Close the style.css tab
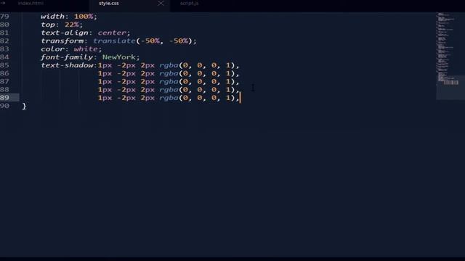This screenshot has height=261, width=465. tap(161, 3)
